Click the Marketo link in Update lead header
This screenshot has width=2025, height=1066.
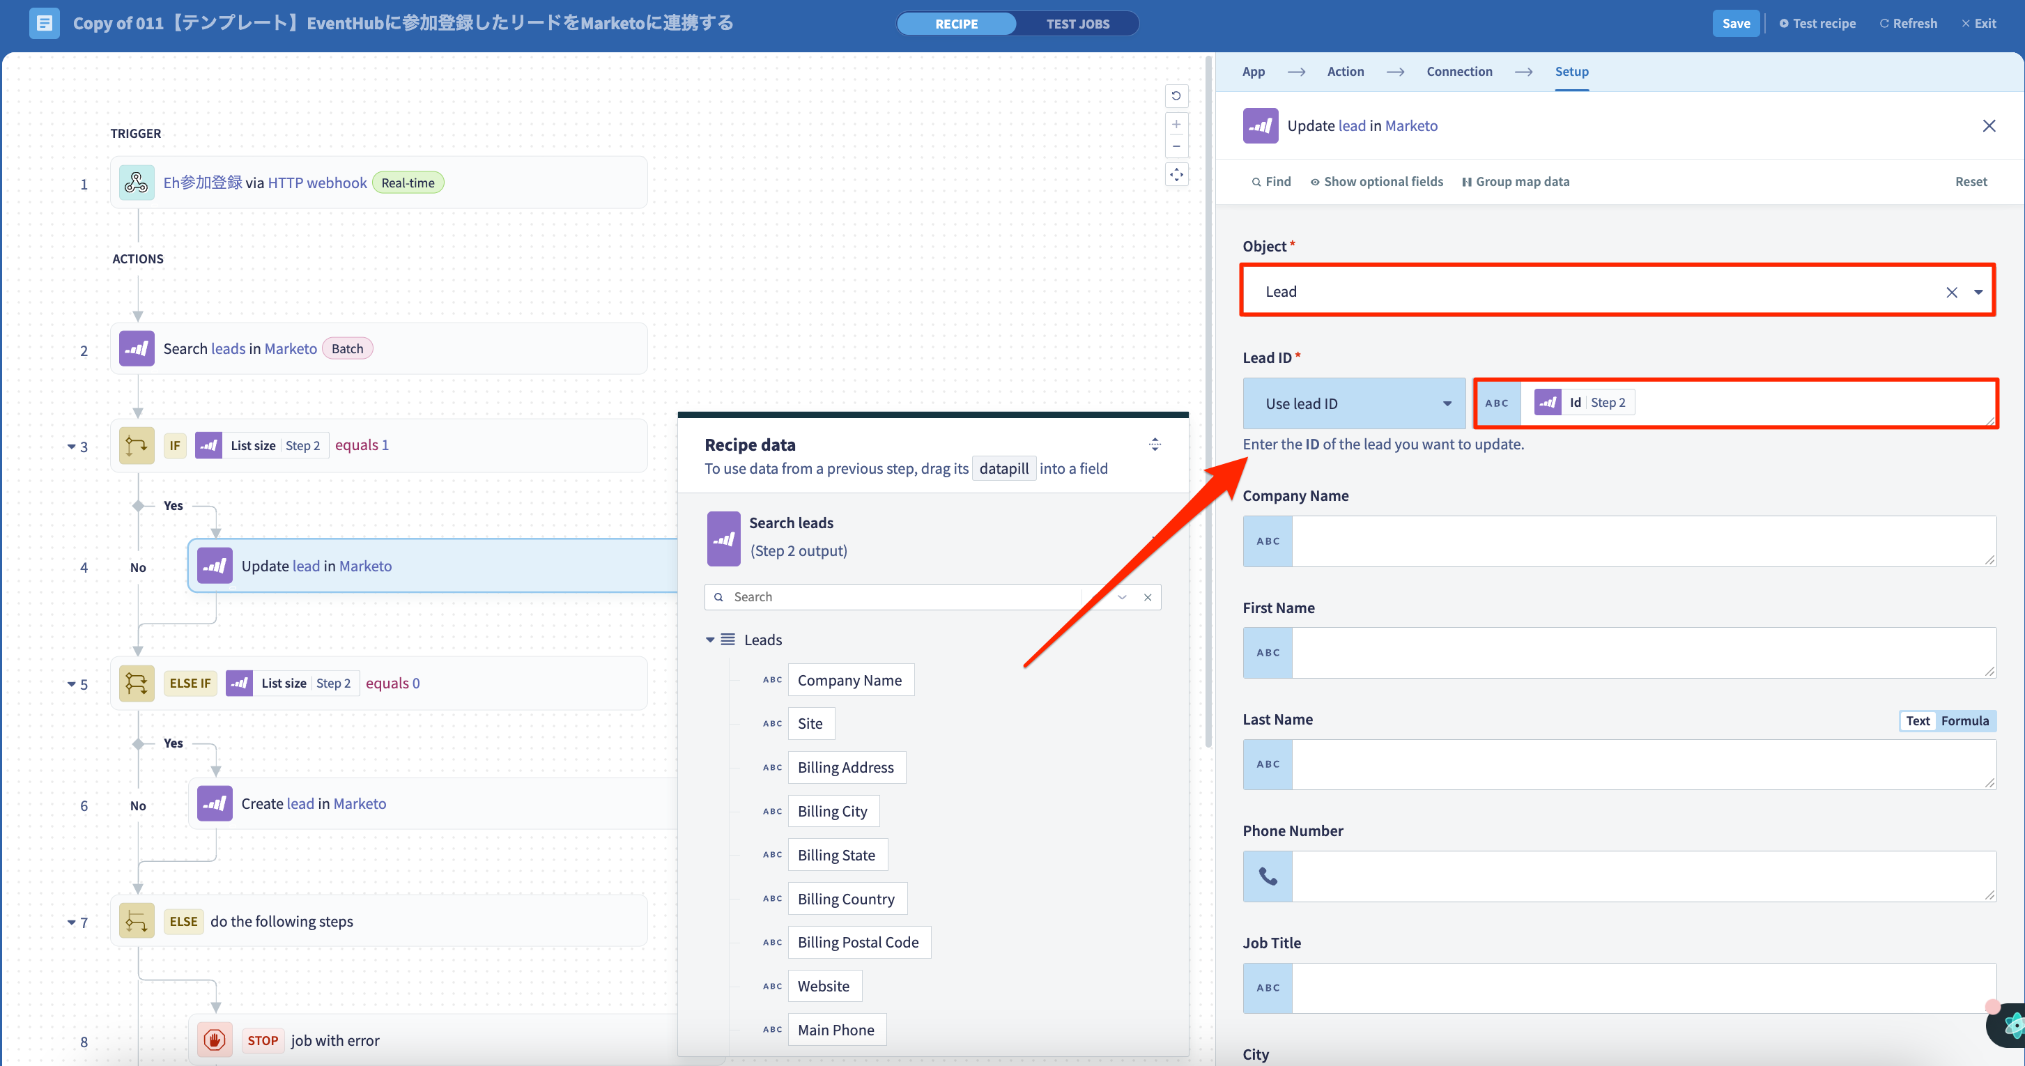coord(1411,126)
